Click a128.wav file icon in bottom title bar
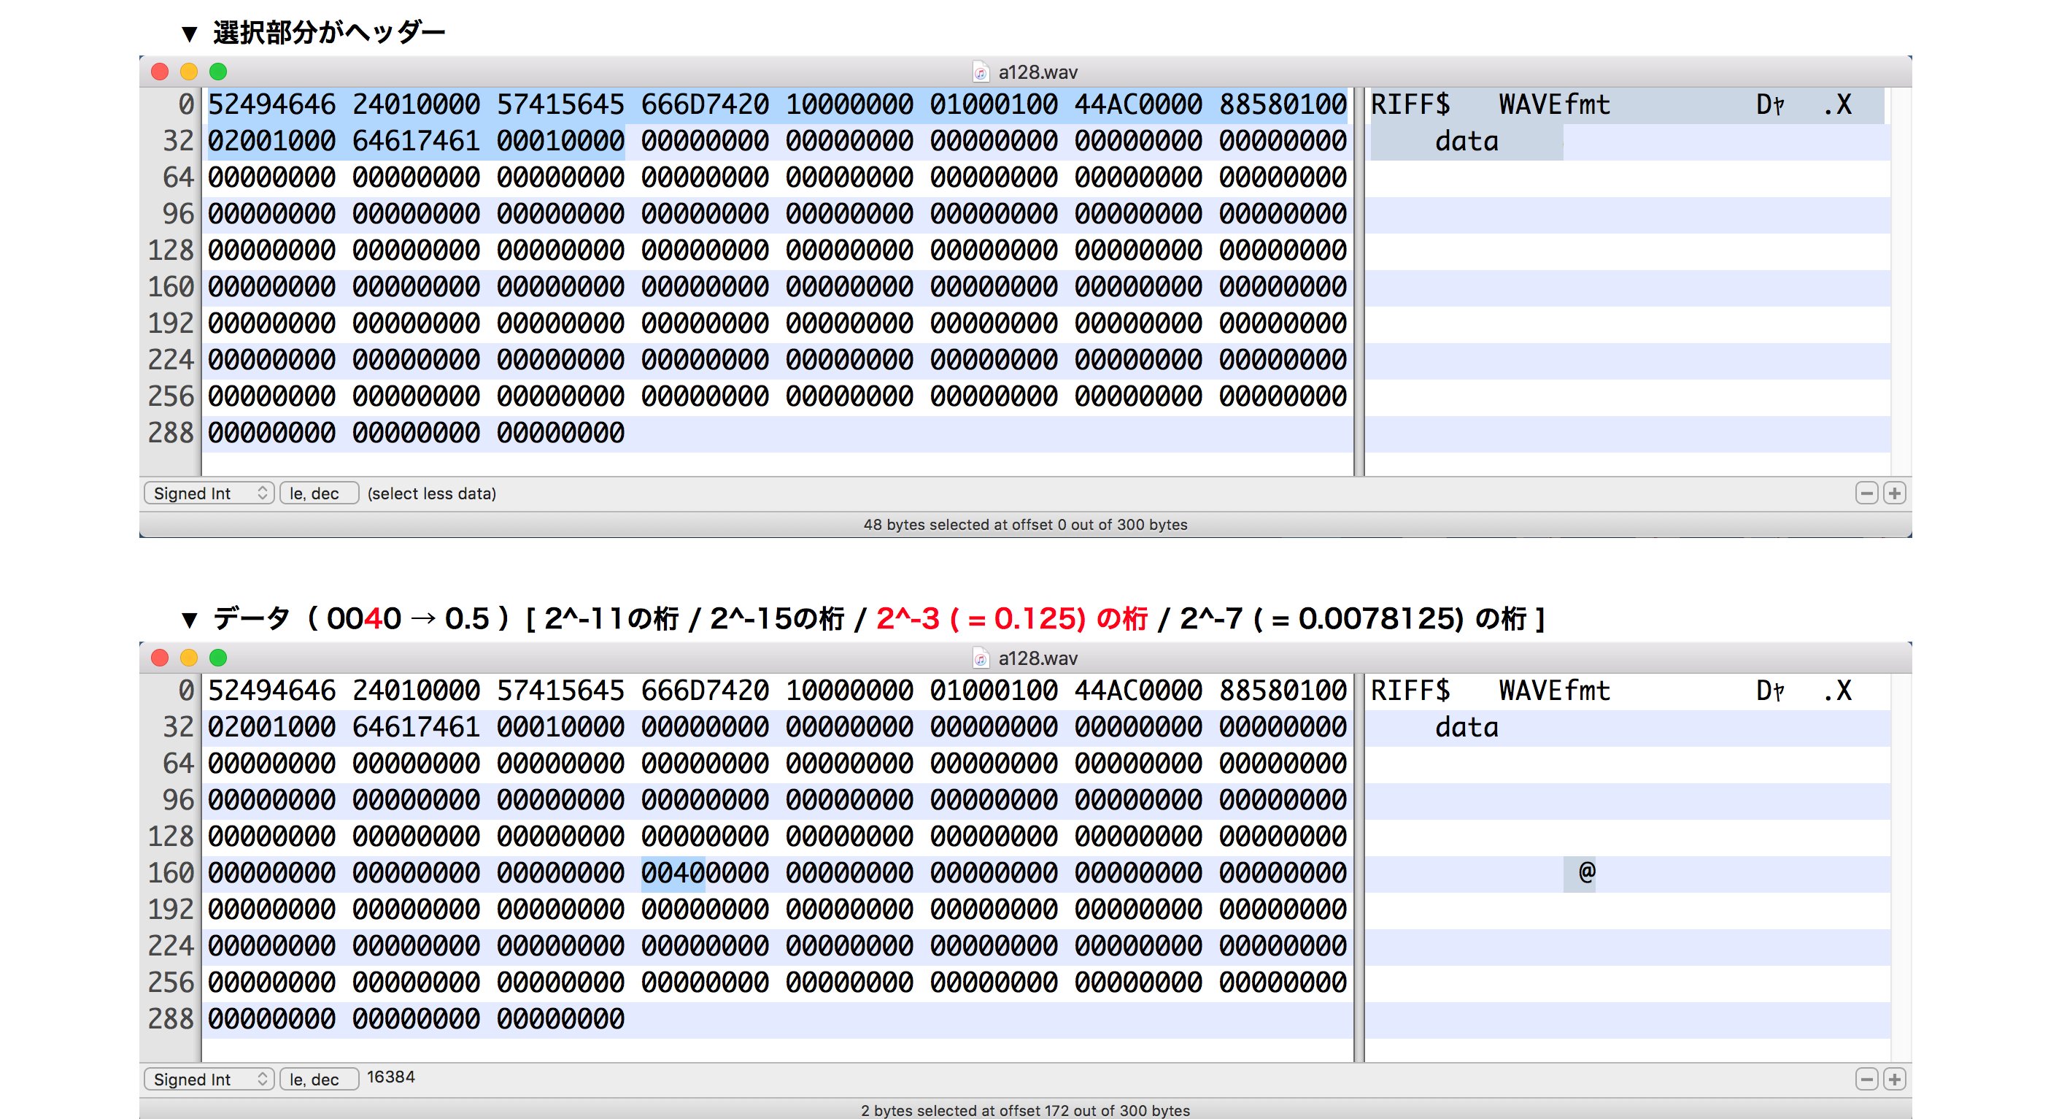 [981, 658]
